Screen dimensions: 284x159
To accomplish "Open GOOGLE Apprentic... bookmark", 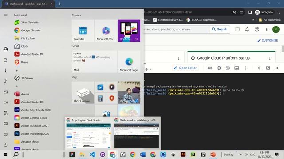I will click(201, 20).
